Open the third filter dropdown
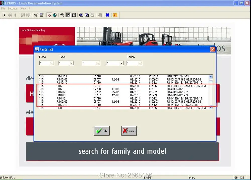This screenshot has width=251, height=180. pos(98,63)
